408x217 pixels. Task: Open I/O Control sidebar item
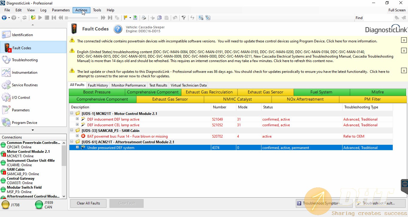coord(33,97)
